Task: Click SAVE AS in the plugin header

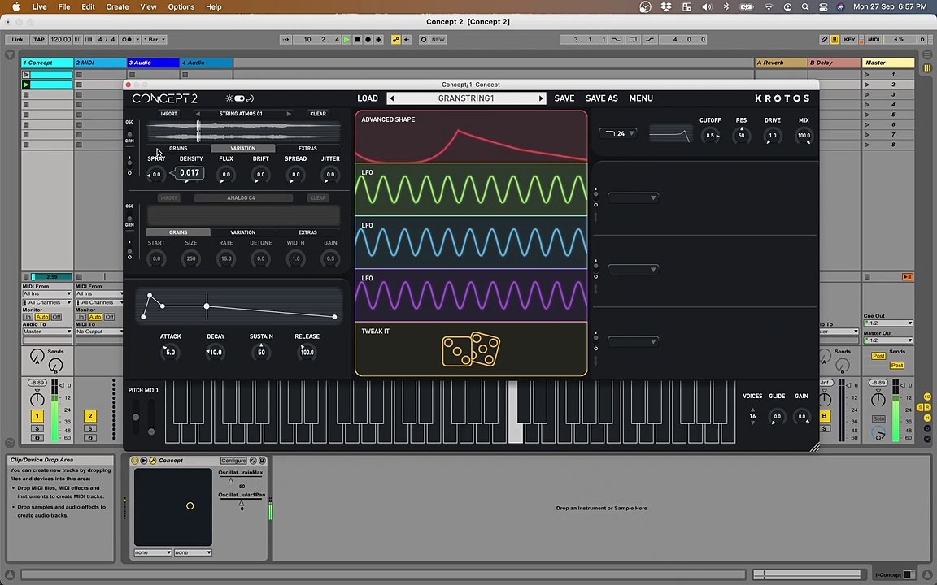Action: (x=601, y=98)
